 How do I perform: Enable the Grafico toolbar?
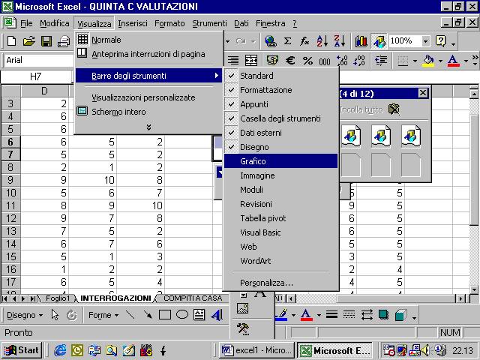[281, 161]
